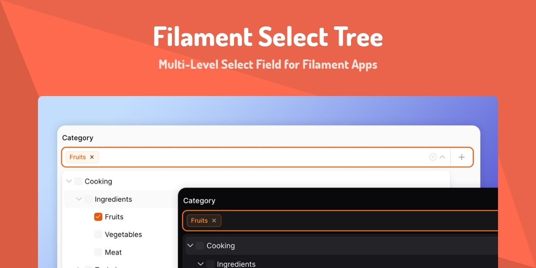536x268 pixels.
Task: Tick the Ingredients checkbox in the light panel
Action: click(89, 199)
